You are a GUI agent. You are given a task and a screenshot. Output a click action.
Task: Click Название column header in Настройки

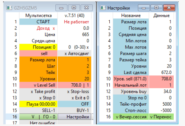pos(131,15)
